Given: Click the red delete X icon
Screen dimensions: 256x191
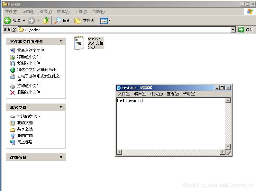Looking at the screenshot, I should point(13,93).
